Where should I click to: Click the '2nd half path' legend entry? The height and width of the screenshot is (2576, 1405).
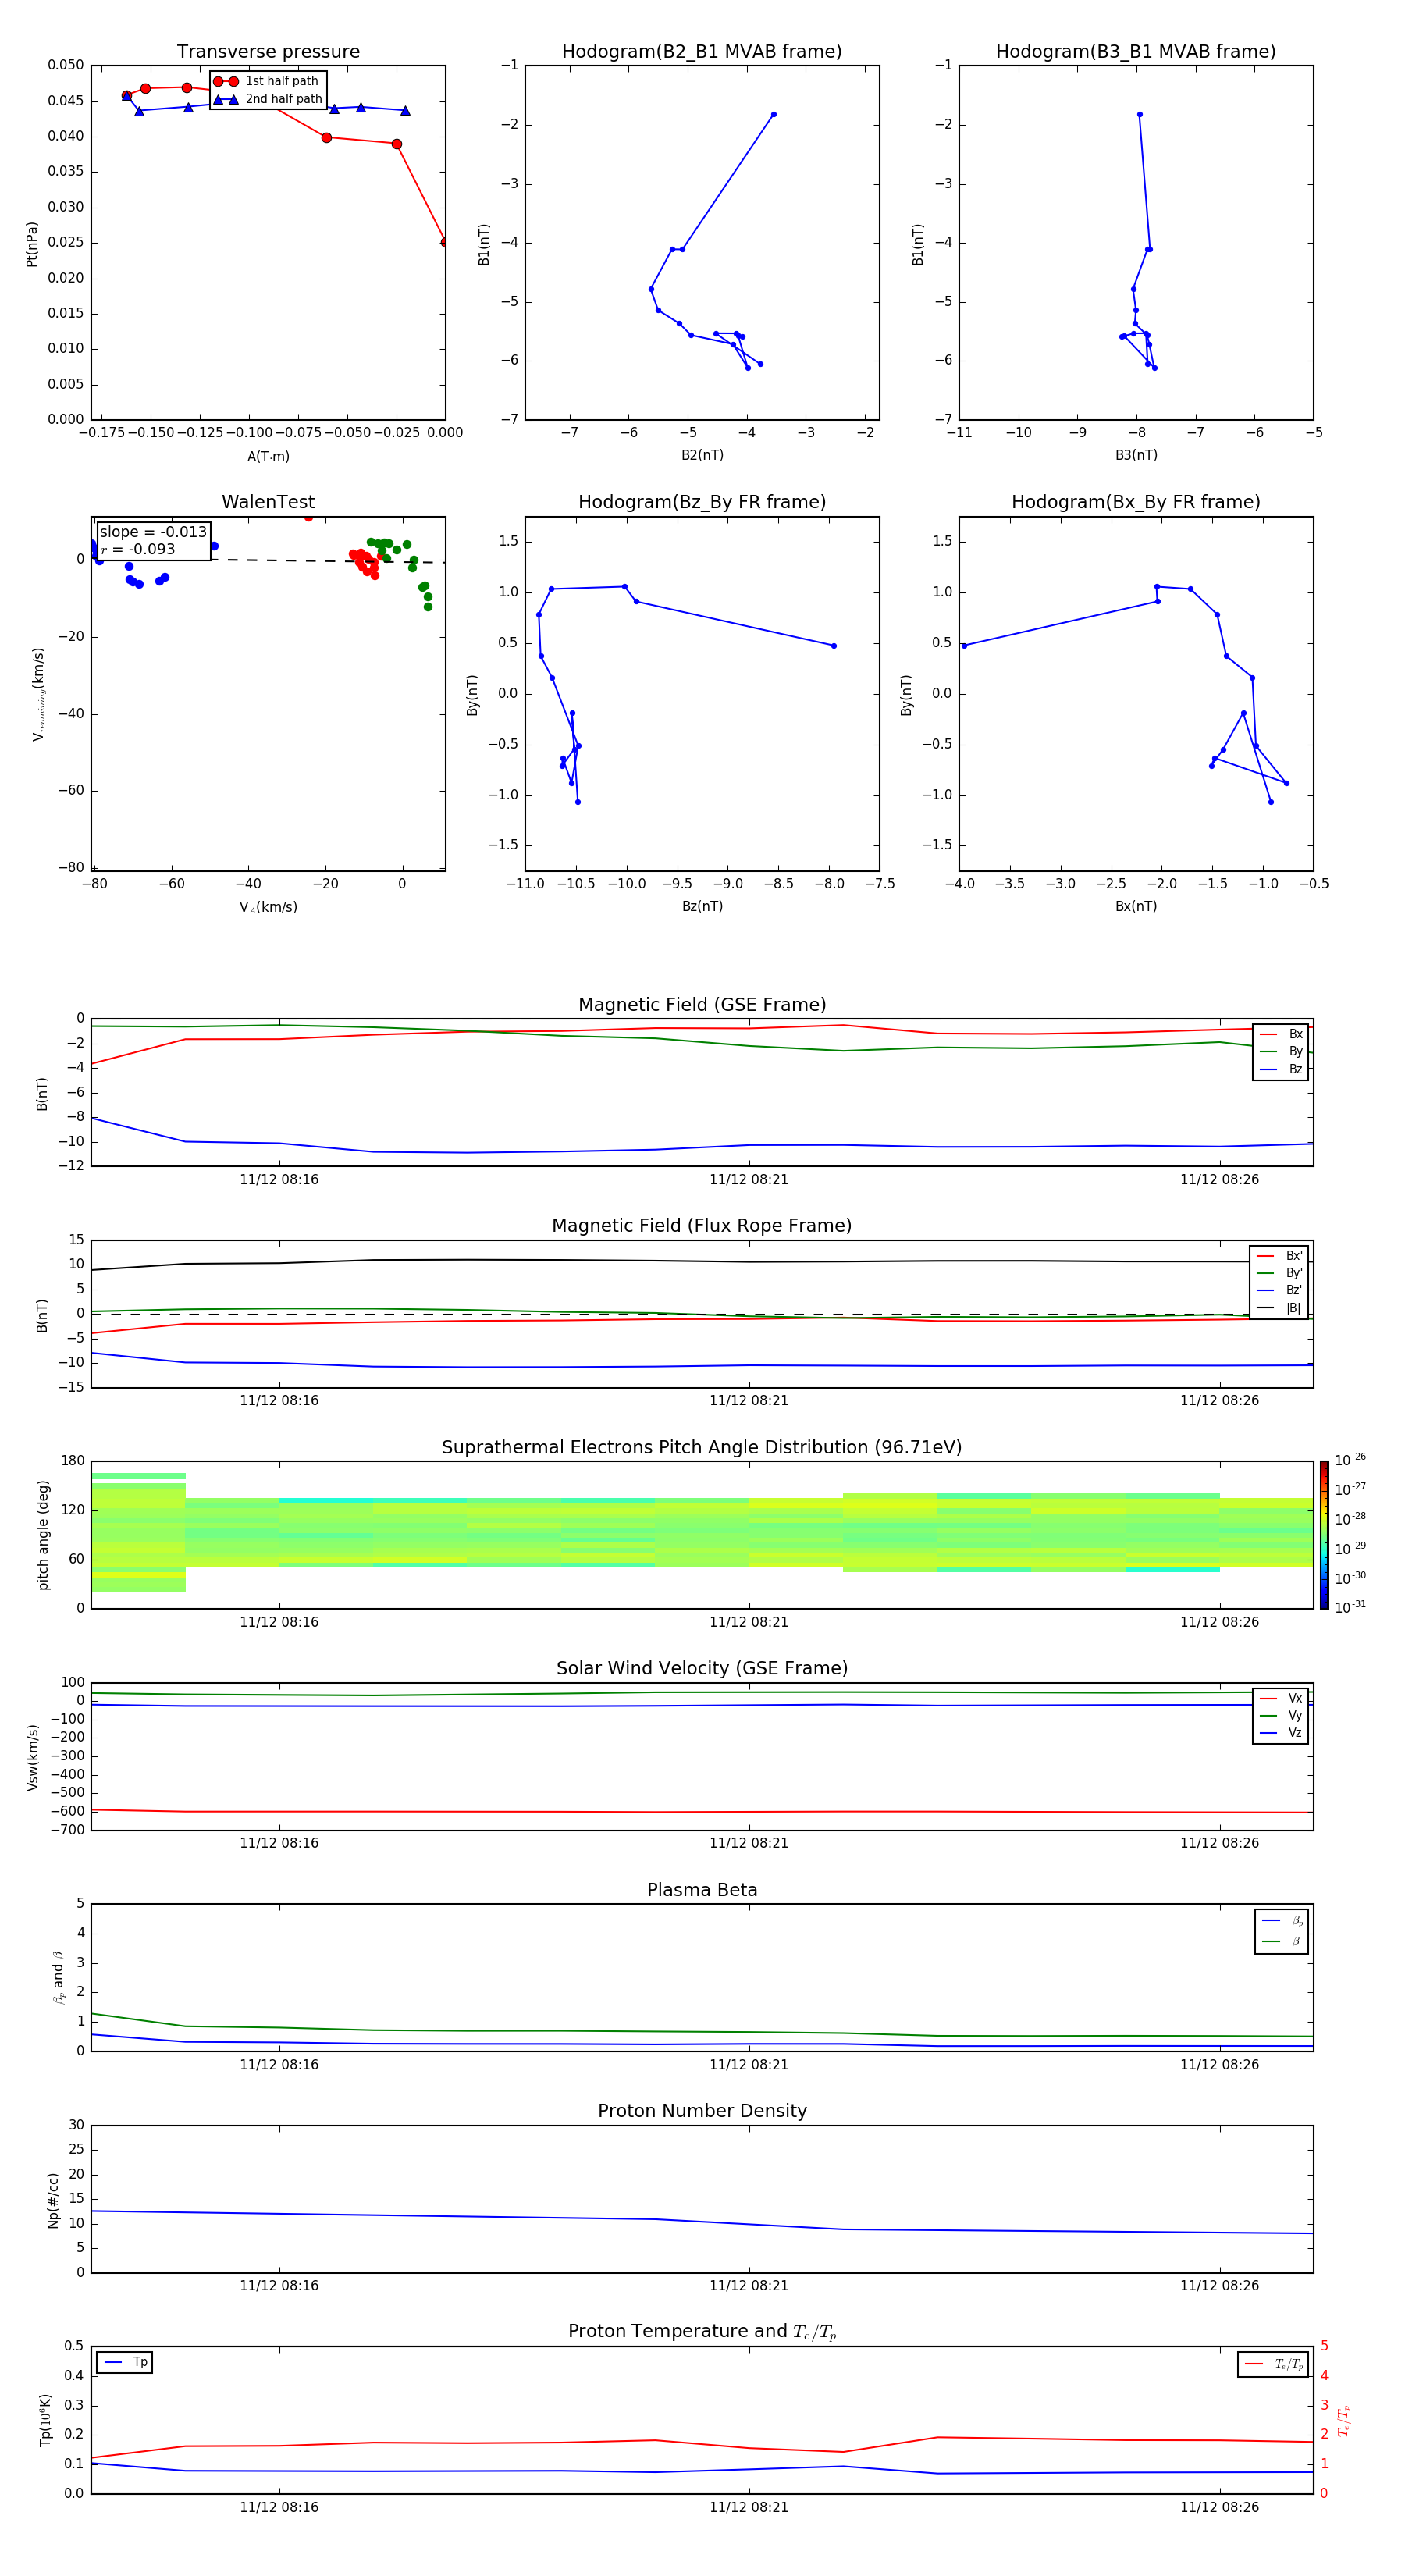(x=269, y=99)
